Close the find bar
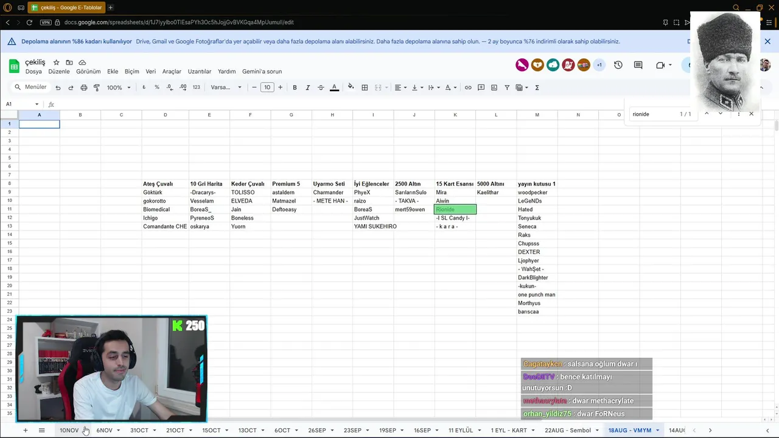 tap(751, 114)
